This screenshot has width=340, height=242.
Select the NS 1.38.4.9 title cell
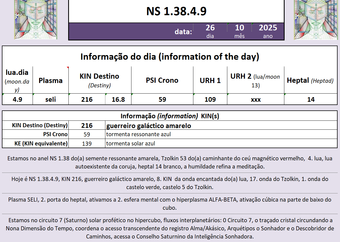point(176,11)
